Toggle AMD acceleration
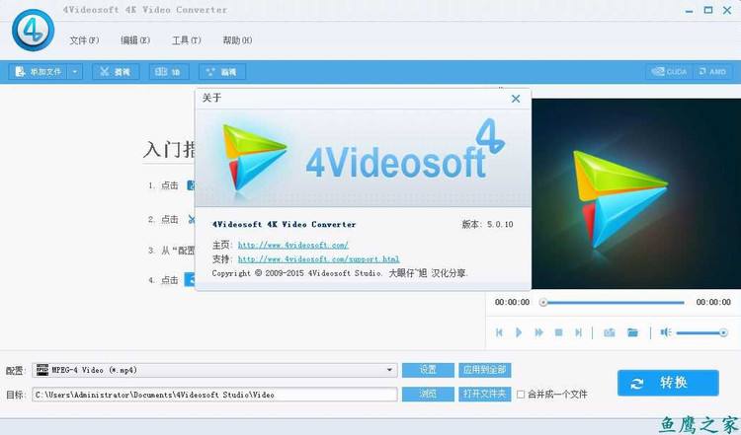 (x=712, y=72)
